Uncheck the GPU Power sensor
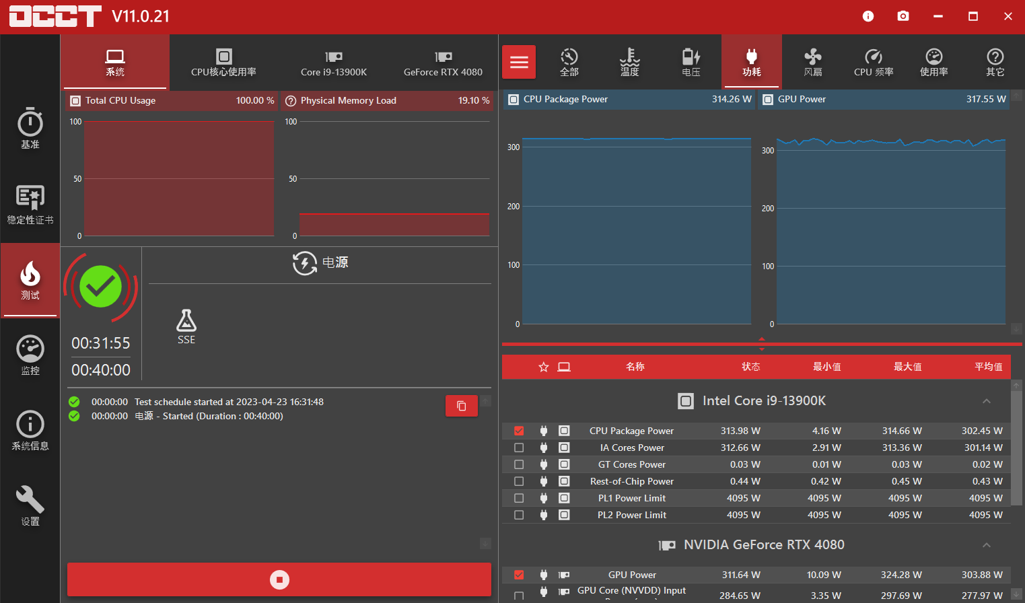The width and height of the screenshot is (1025, 603). click(518, 575)
